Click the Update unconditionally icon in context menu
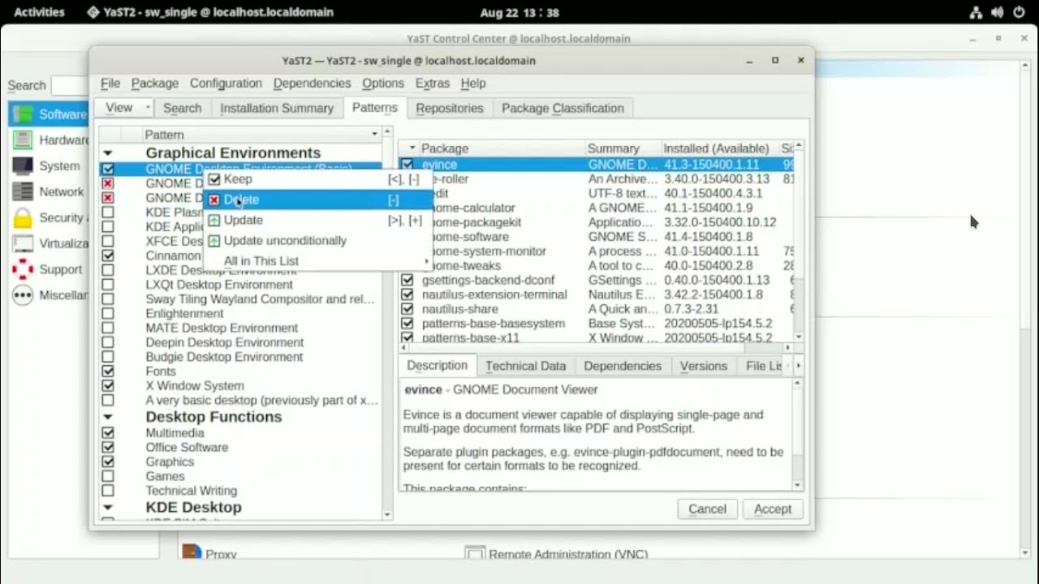 click(214, 241)
